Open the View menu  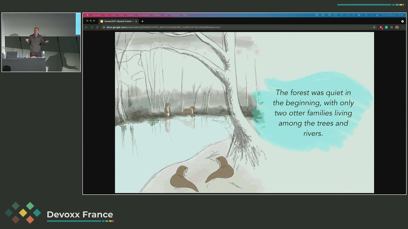[121, 15]
